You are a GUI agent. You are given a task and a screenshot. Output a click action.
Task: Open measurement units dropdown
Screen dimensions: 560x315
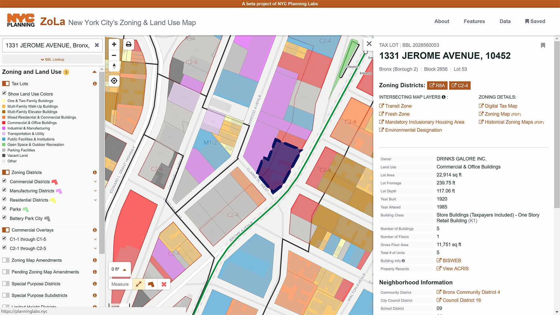click(119, 269)
